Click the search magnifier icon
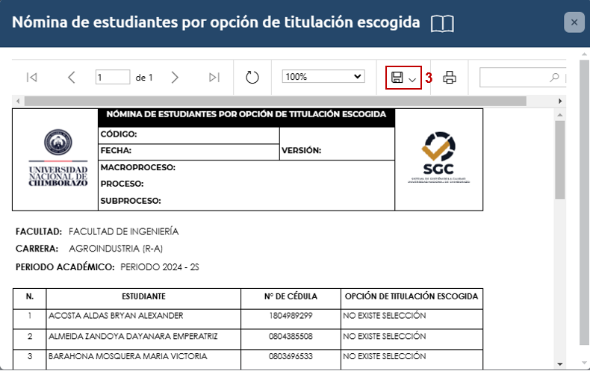Screen dimensions: 590x371 [x=554, y=77]
